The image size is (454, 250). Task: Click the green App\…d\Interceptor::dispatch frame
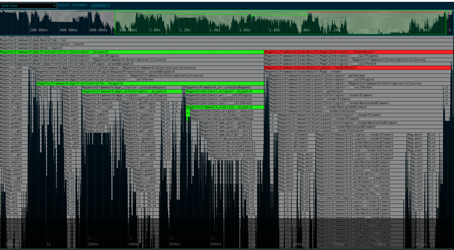132,92
